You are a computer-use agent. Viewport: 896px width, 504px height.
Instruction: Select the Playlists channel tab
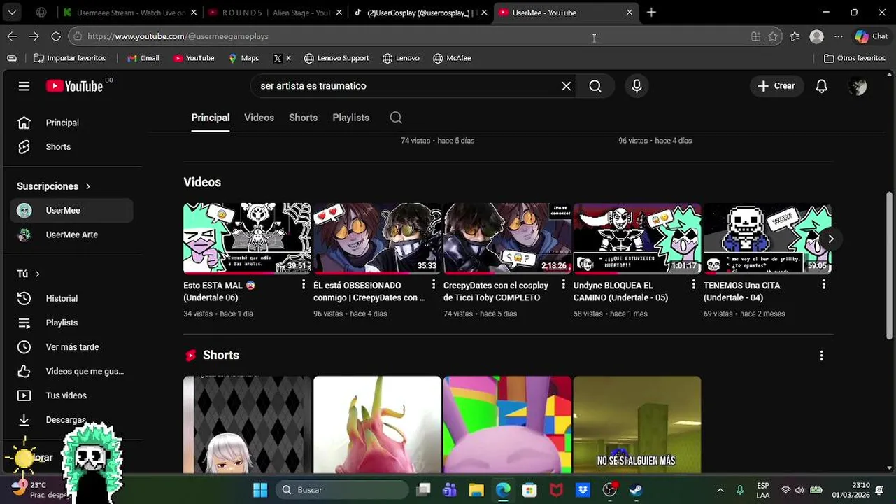[350, 118]
